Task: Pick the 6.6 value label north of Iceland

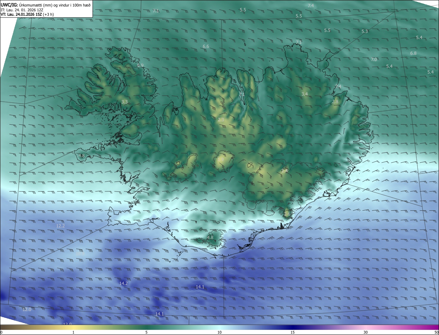Action: [x=206, y=46]
